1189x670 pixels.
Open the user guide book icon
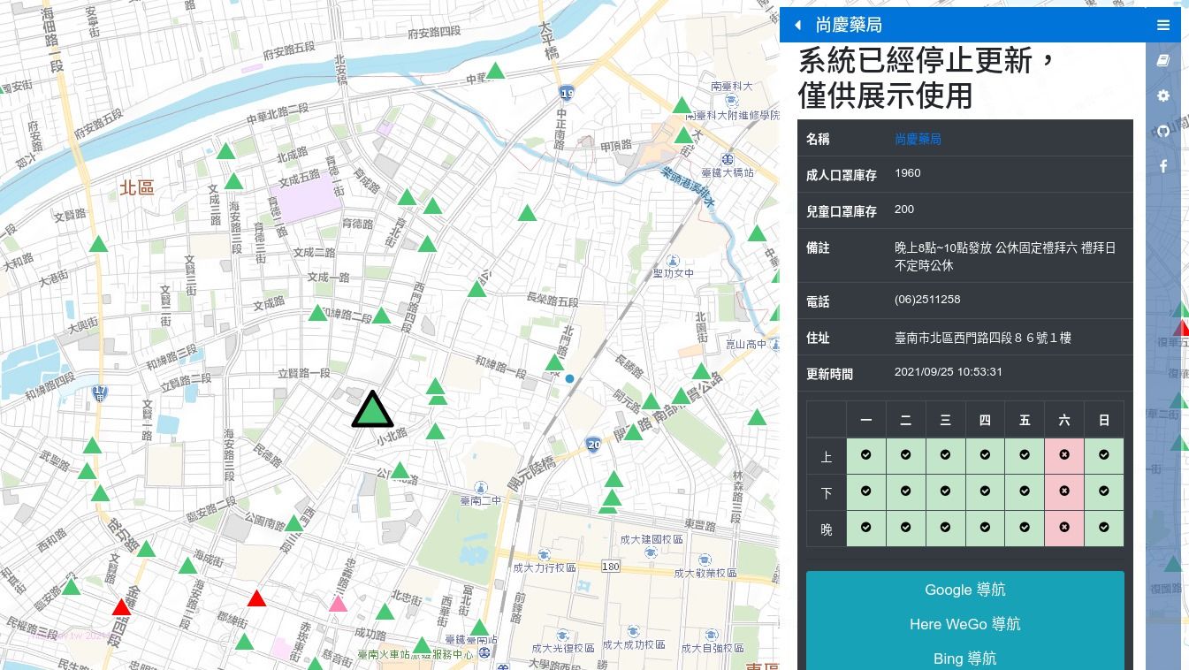coord(1163,60)
